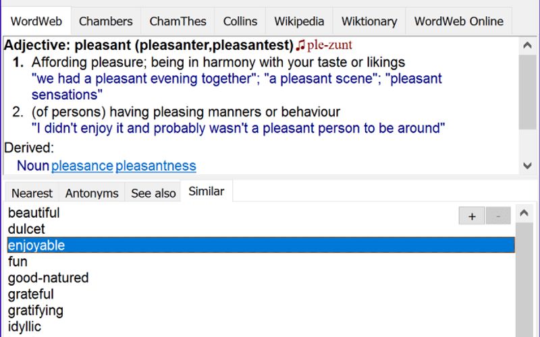The width and height of the screenshot is (540, 337).
Task: Show the Antonyms tab
Action: point(92,193)
